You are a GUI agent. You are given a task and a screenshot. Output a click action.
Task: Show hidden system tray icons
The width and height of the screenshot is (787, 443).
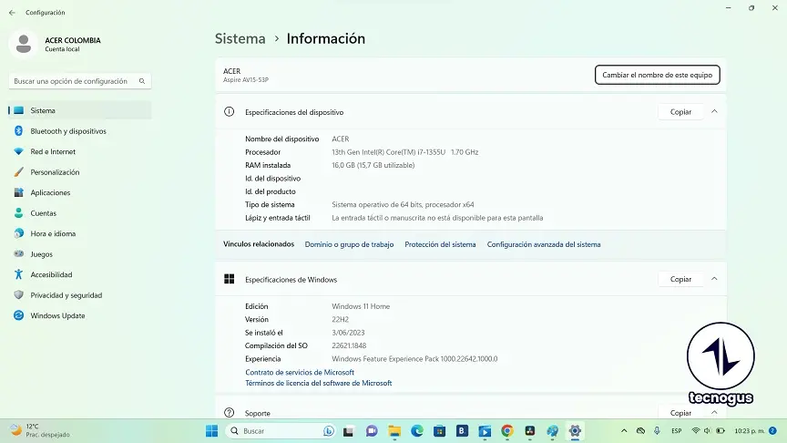(624, 431)
